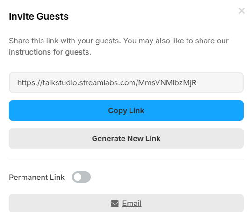Click the underlined Email text

click(x=132, y=204)
